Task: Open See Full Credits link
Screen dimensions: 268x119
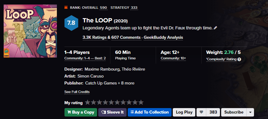Action: [77, 92]
